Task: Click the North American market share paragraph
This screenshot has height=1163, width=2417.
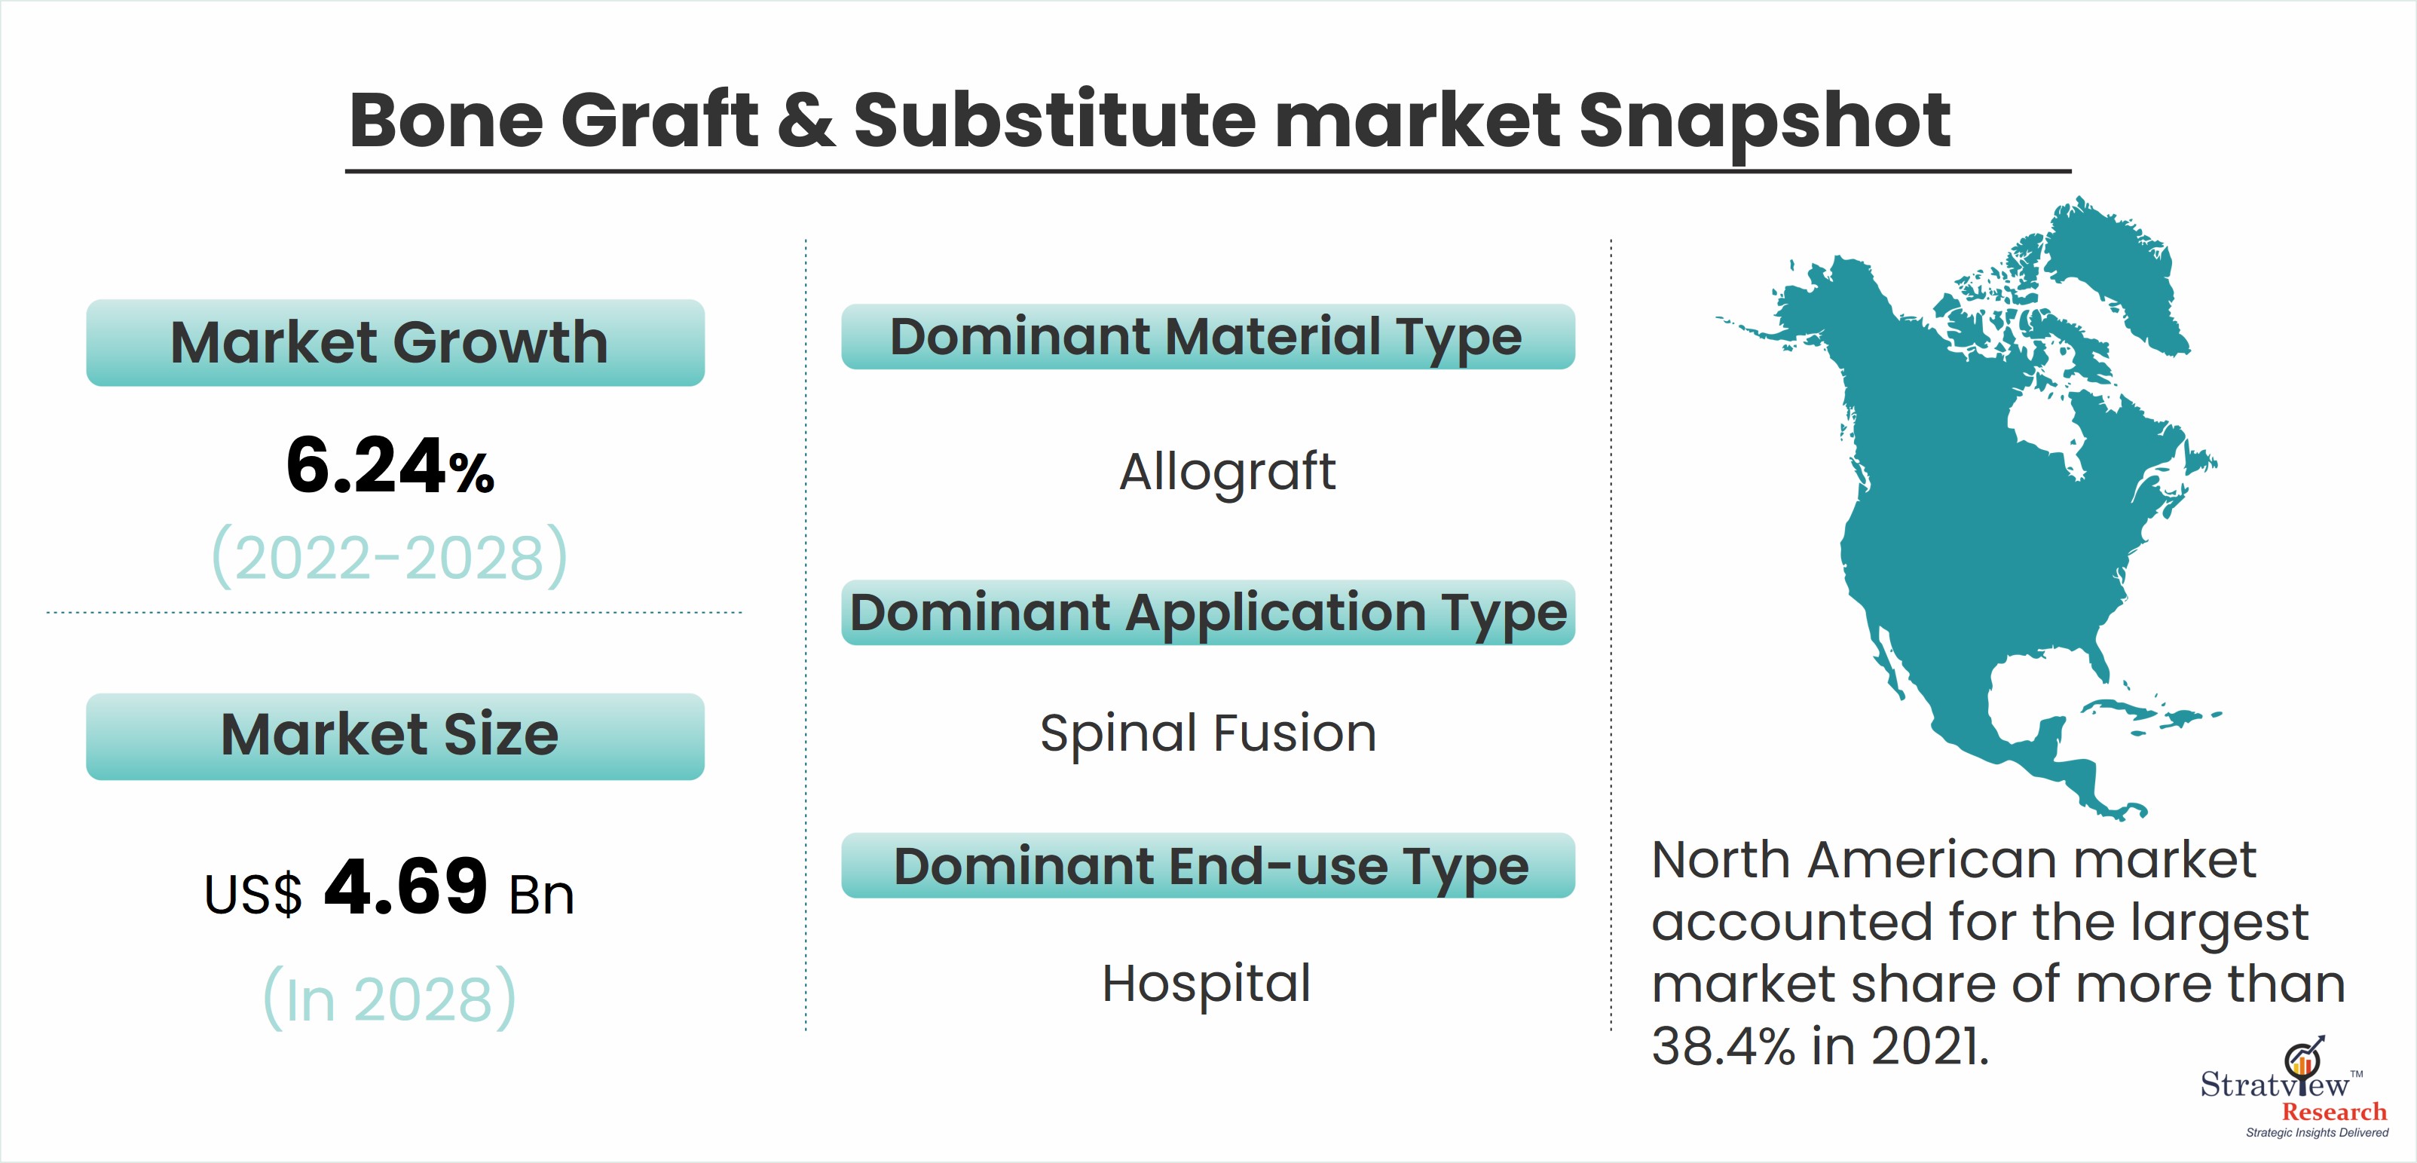Action: coord(1999,953)
